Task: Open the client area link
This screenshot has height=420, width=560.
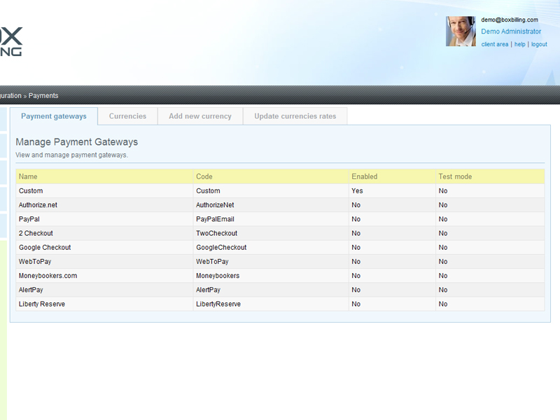Action: pos(495,44)
